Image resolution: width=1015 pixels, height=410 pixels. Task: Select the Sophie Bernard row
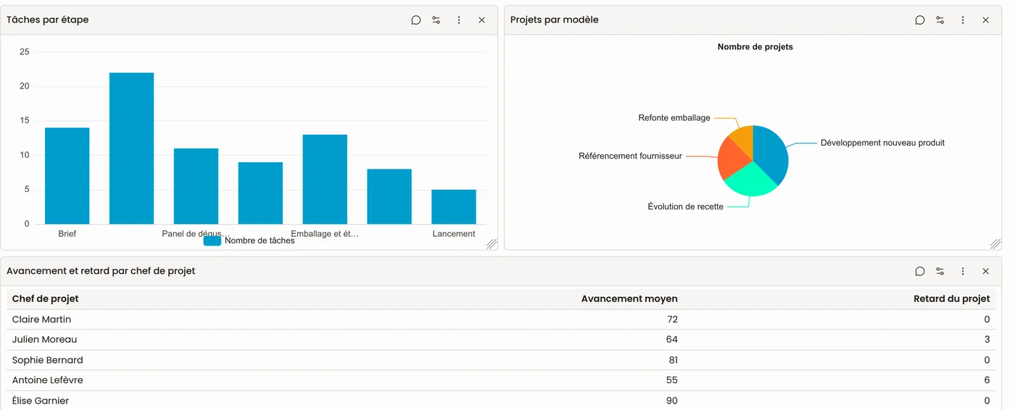pyautogui.click(x=501, y=360)
